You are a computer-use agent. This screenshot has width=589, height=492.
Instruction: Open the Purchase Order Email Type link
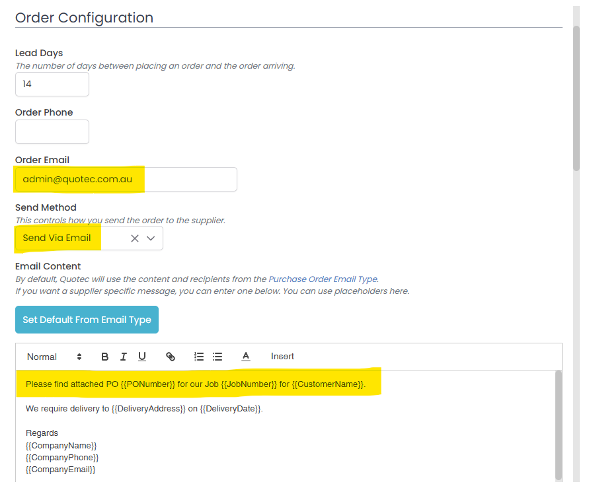(323, 279)
